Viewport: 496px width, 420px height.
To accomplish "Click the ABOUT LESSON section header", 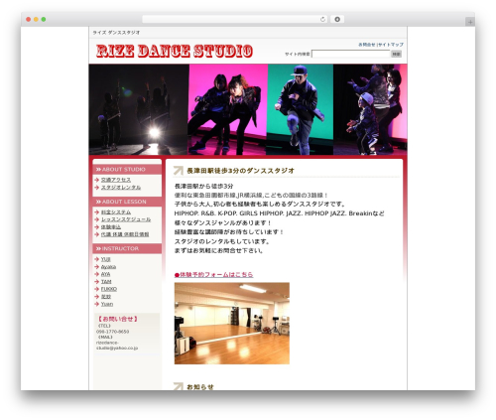I will (127, 202).
